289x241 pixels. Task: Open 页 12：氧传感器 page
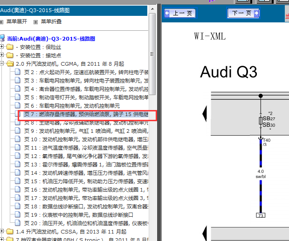[x=86, y=156]
